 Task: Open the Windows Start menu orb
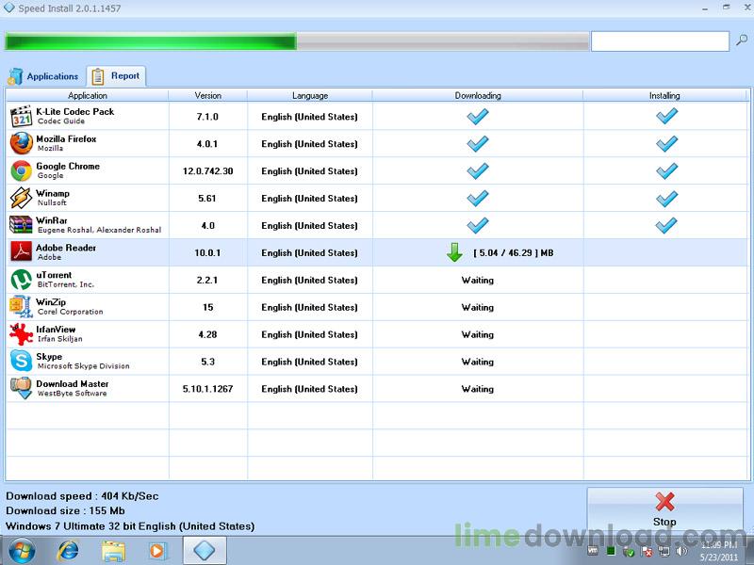pos(21,551)
